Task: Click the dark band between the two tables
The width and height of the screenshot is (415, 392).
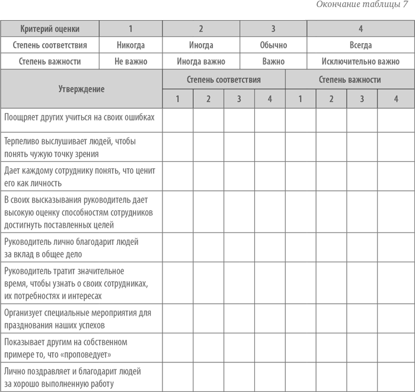Action: (207, 53)
